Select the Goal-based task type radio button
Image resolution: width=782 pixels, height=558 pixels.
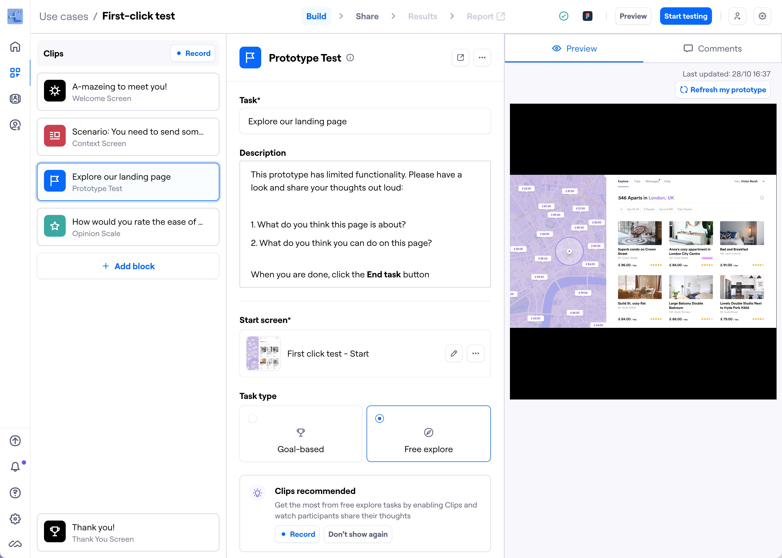[253, 418]
